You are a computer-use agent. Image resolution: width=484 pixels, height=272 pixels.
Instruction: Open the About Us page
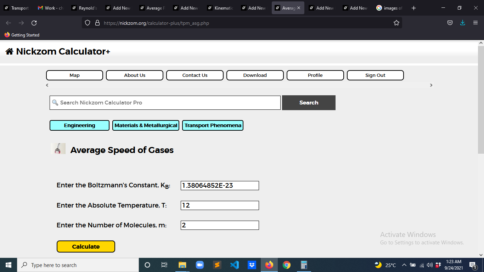point(135,75)
